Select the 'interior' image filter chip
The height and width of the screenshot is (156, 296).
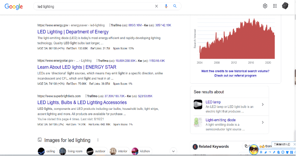[120, 151]
